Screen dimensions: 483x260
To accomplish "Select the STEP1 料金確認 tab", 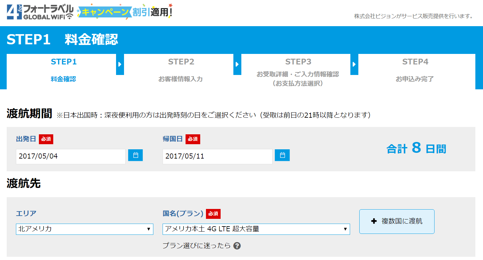I will point(63,70).
